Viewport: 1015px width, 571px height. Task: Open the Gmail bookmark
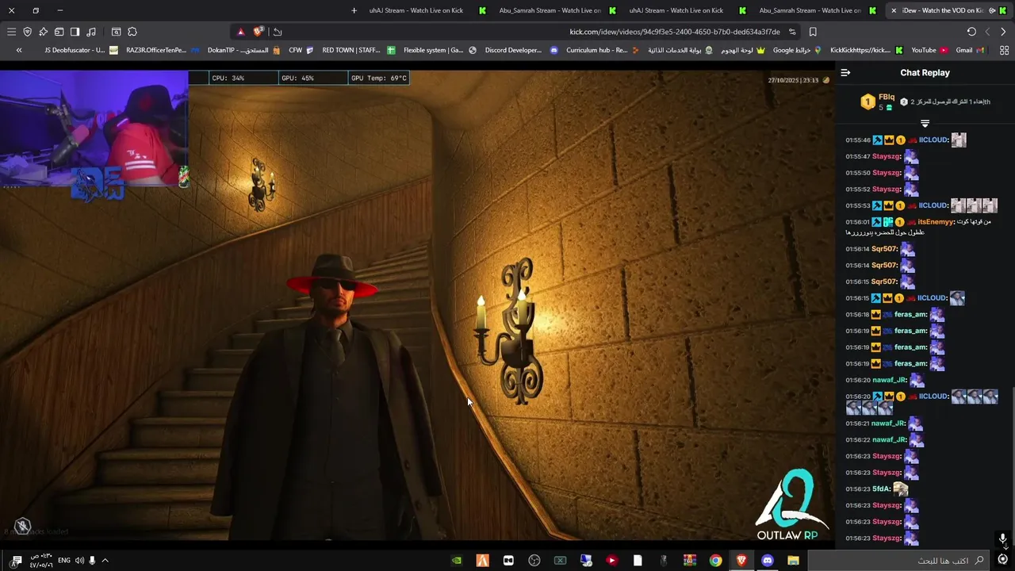click(970, 50)
